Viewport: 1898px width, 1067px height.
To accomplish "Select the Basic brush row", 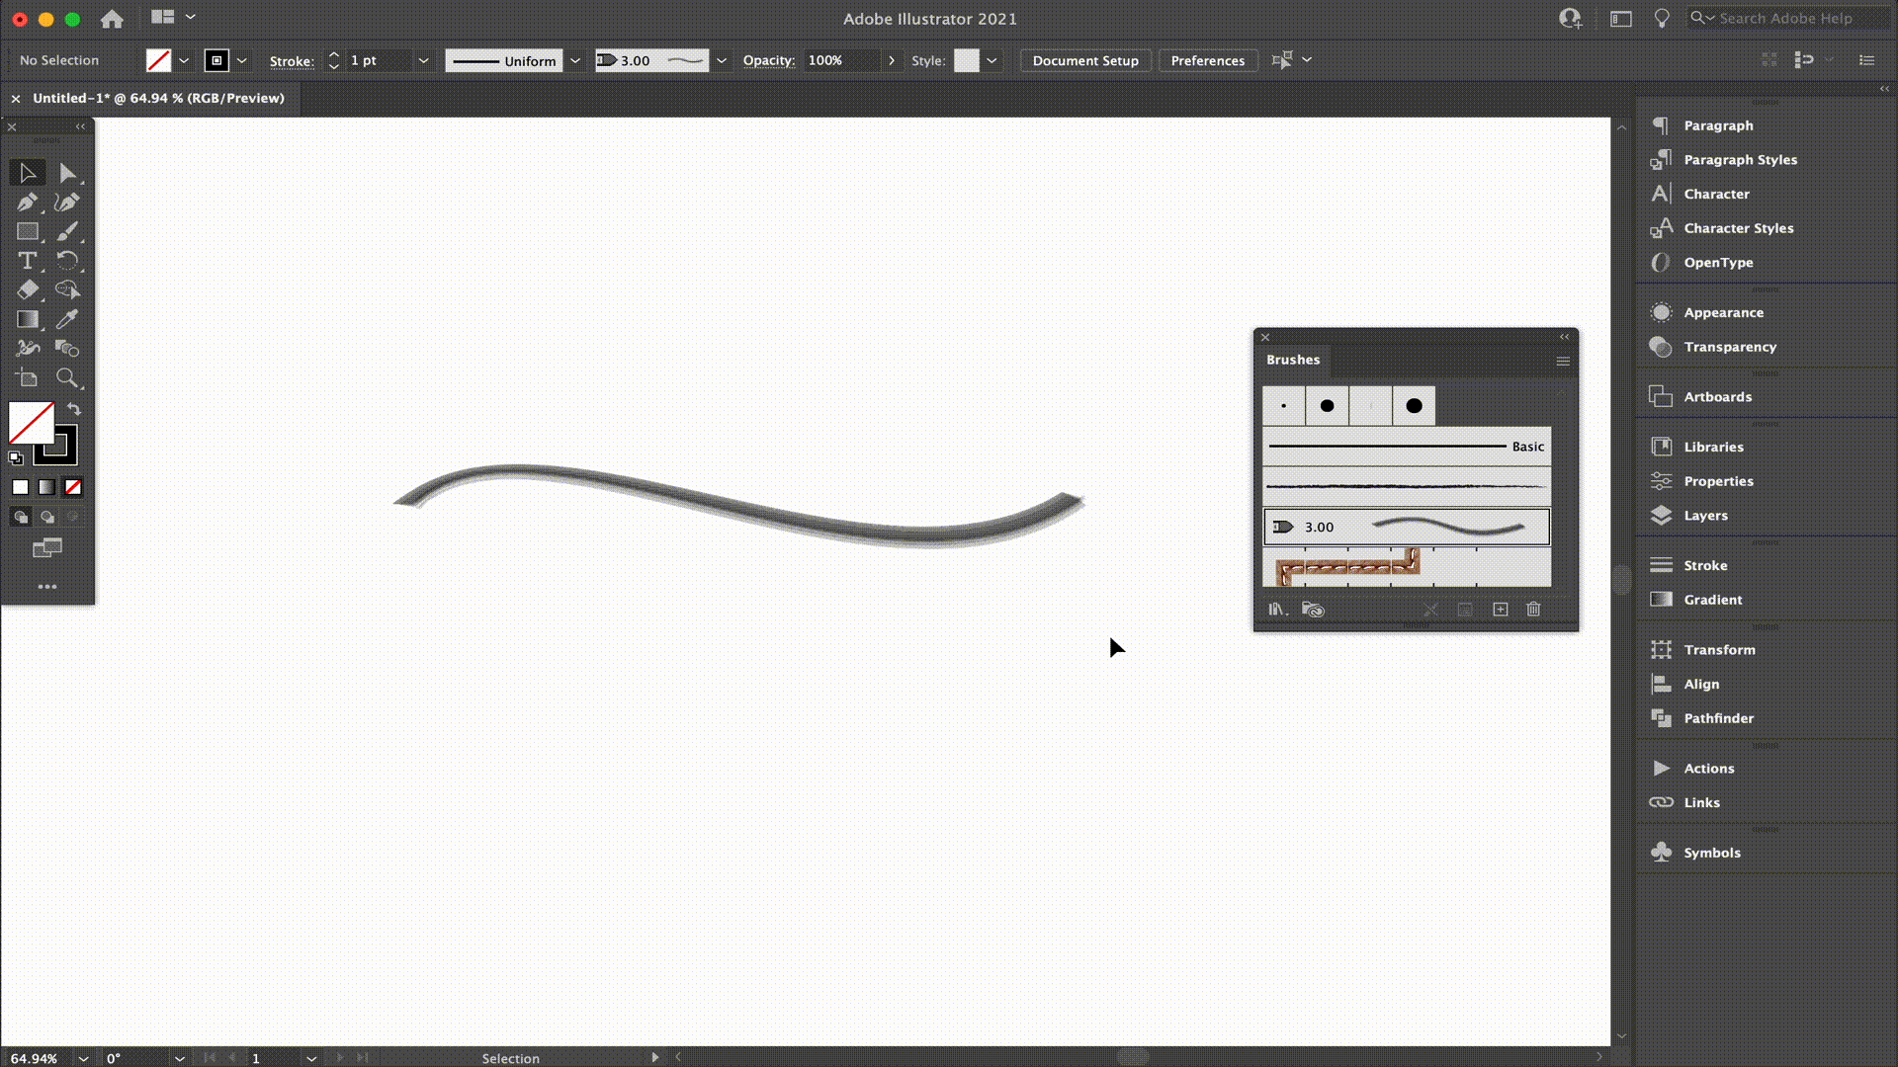I will pyautogui.click(x=1407, y=447).
